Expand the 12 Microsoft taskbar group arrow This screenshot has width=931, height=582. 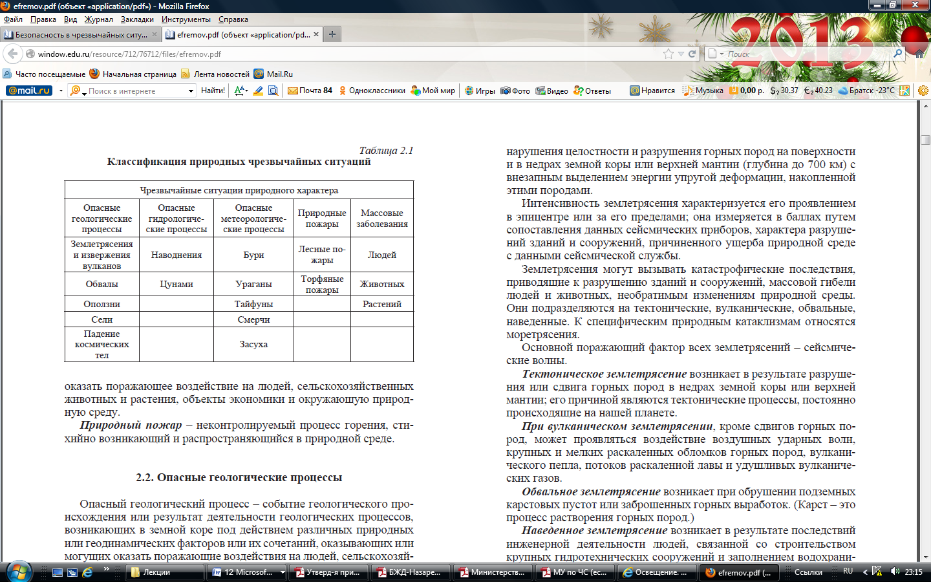pyautogui.click(x=283, y=572)
